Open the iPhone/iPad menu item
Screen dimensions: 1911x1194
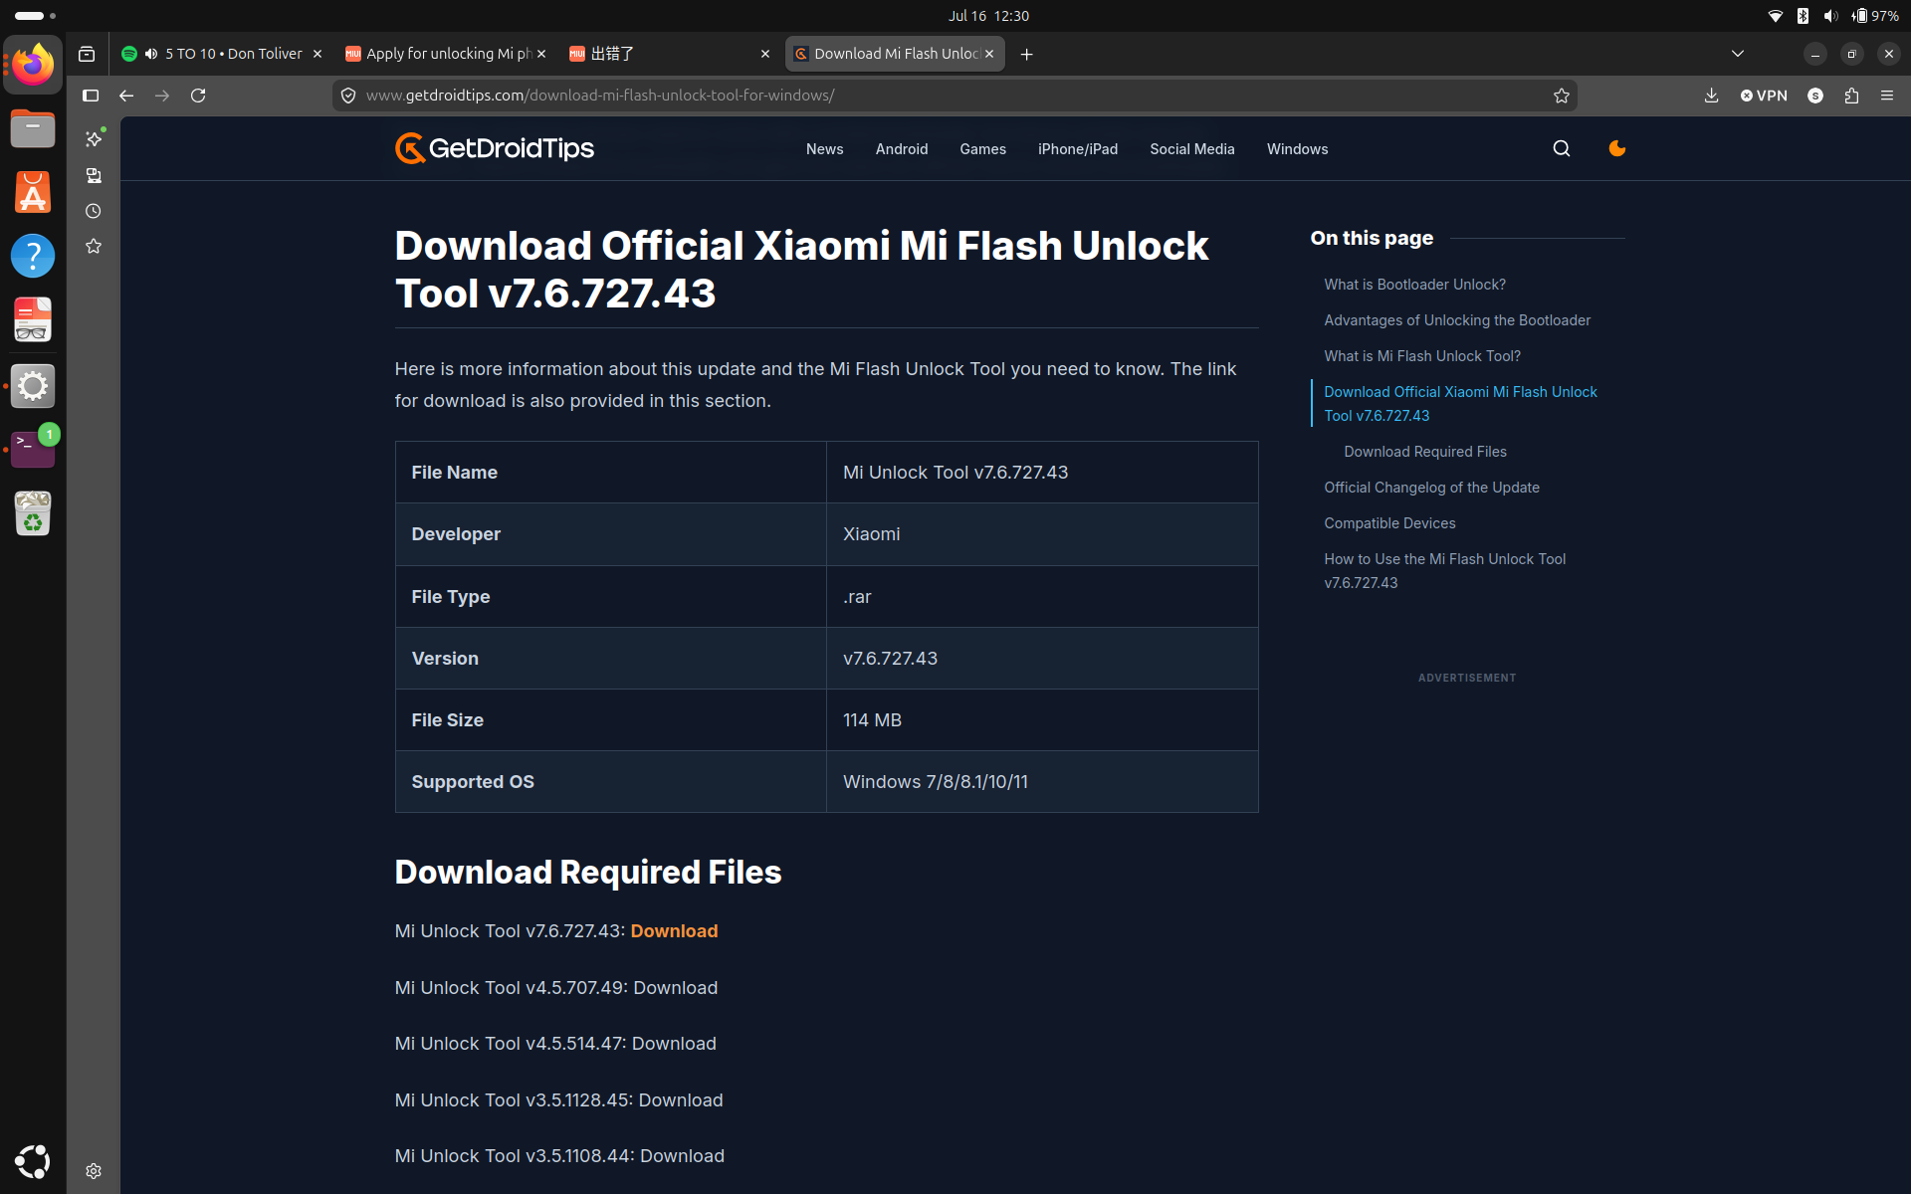tap(1078, 149)
